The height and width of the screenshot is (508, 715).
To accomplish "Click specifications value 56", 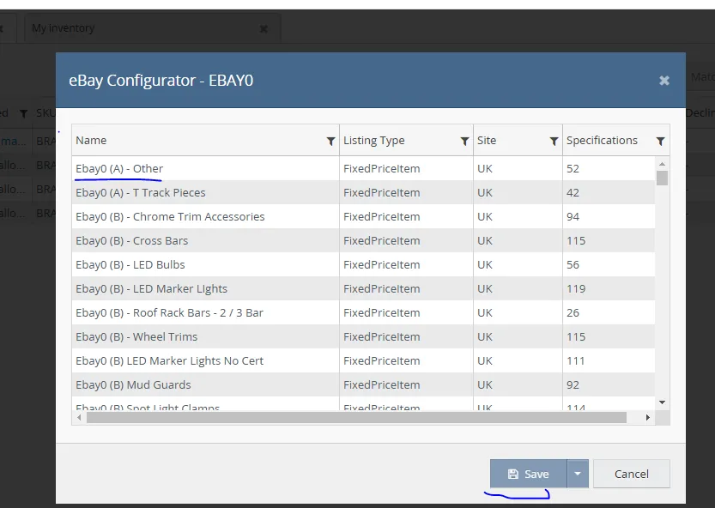I will [573, 264].
